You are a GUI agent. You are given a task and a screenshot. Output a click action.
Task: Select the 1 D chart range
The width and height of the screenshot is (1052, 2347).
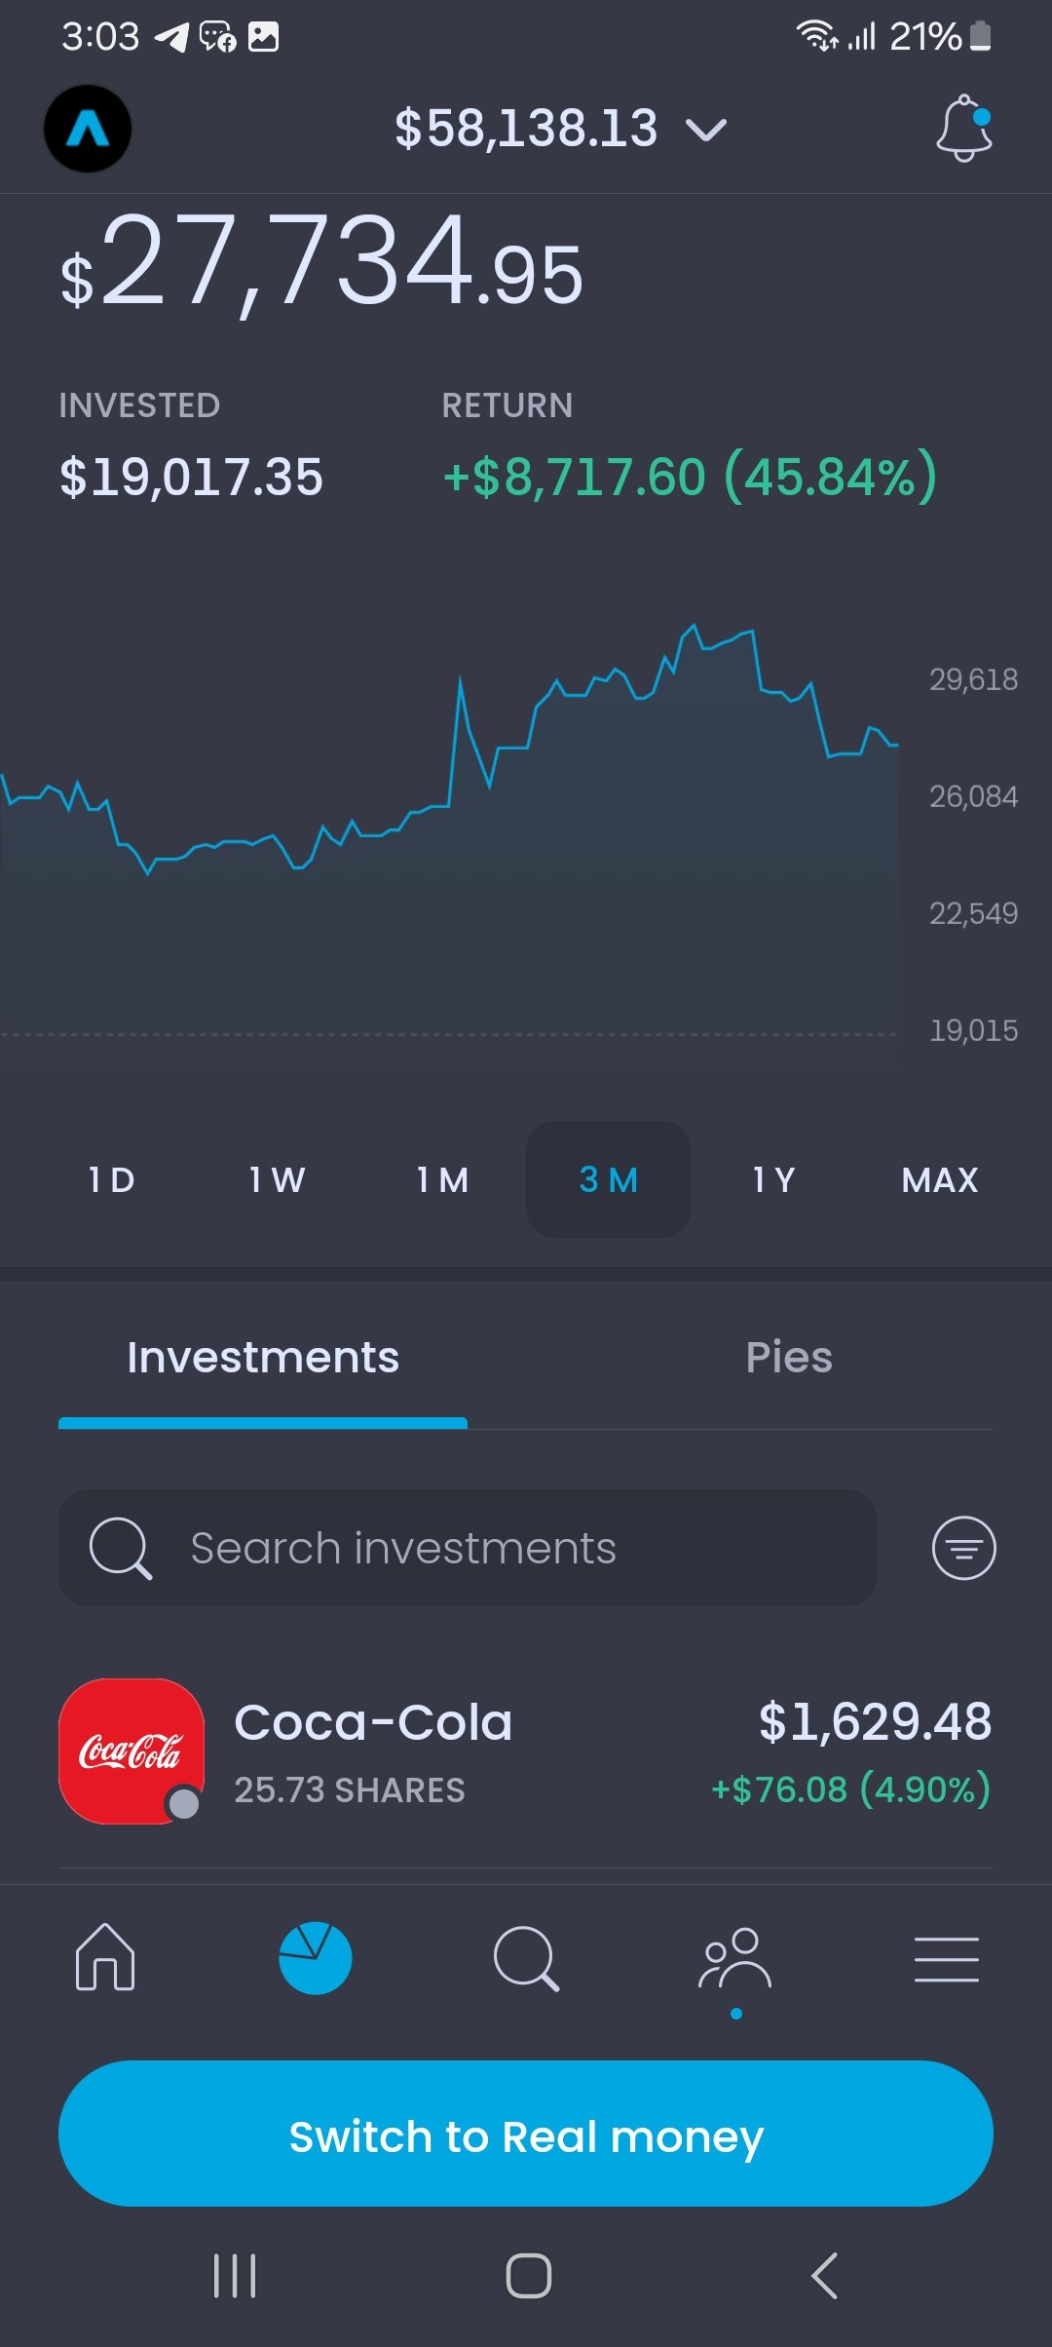112,1179
